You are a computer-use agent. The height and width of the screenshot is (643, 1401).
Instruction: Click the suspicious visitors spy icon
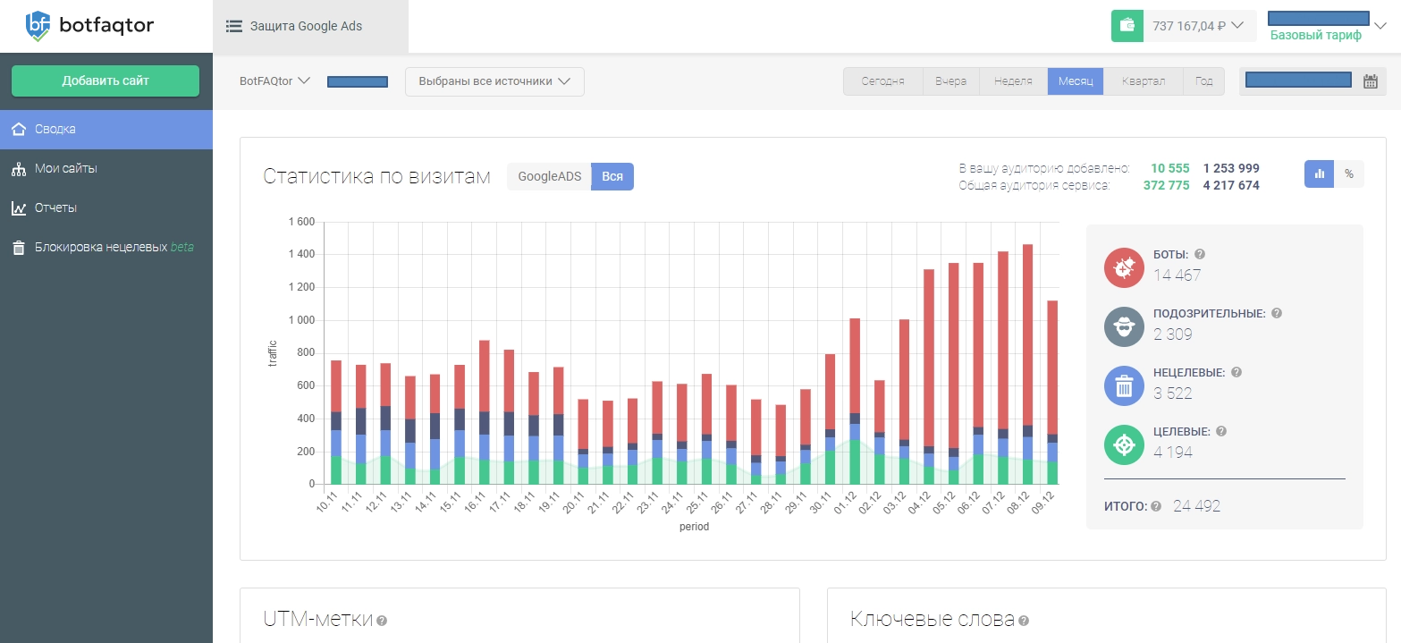[x=1124, y=326]
